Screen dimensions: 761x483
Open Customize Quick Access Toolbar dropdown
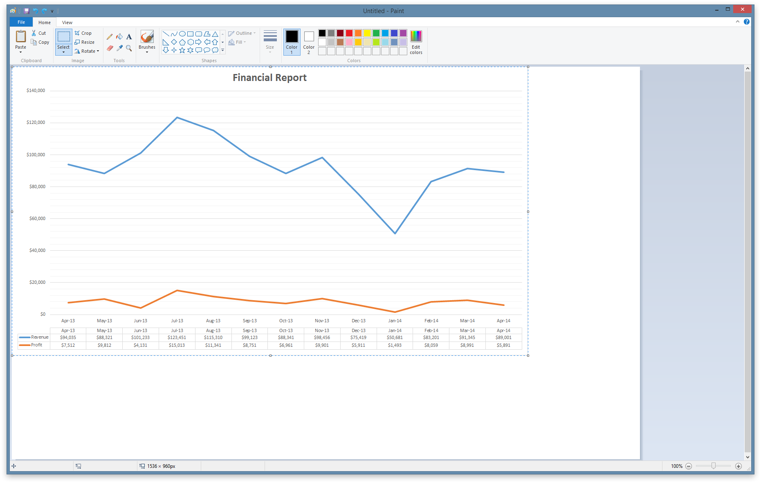pos(52,11)
